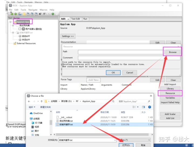Open the File menu in RIDE
The width and height of the screenshot is (194, 147).
pos(11,10)
